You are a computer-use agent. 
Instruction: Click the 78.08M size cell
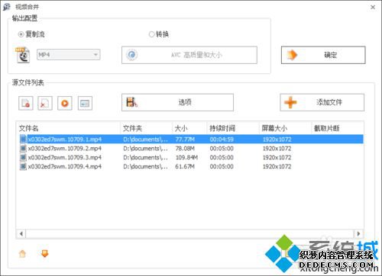(185, 149)
